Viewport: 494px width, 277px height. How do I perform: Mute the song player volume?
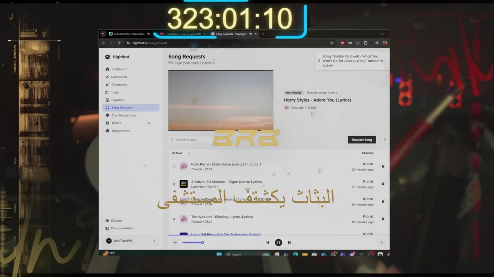(x=175, y=242)
